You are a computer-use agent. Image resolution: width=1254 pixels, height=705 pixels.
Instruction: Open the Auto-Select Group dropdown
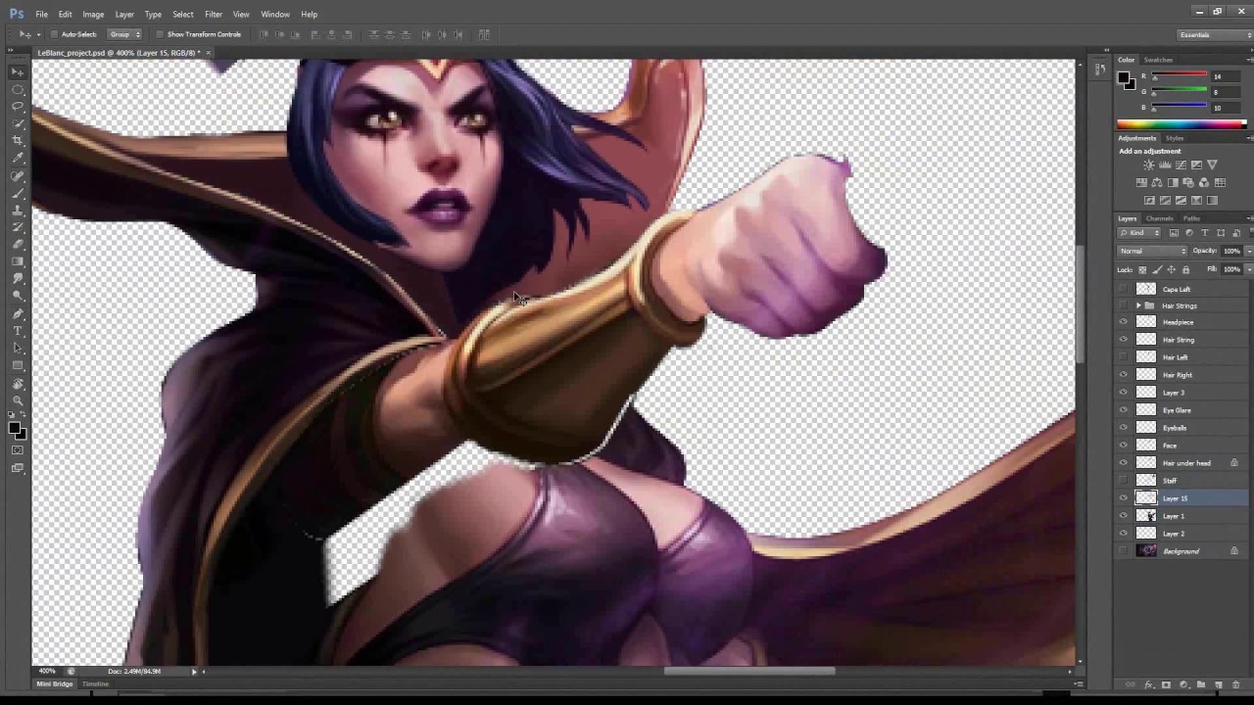[x=124, y=34]
